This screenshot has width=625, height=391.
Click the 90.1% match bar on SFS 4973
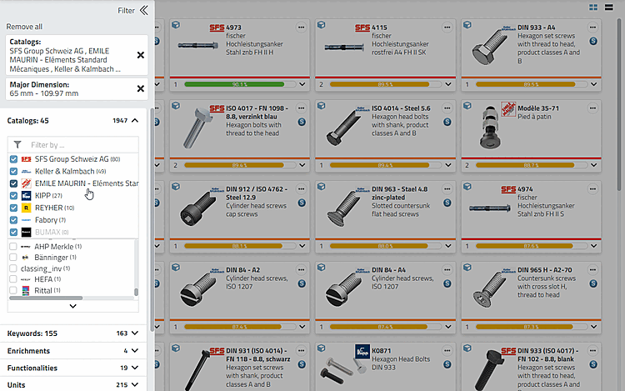(240, 84)
